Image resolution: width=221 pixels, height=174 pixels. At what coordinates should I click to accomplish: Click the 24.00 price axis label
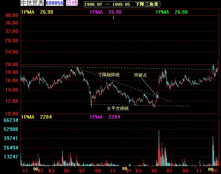pyautogui.click(x=12, y=52)
